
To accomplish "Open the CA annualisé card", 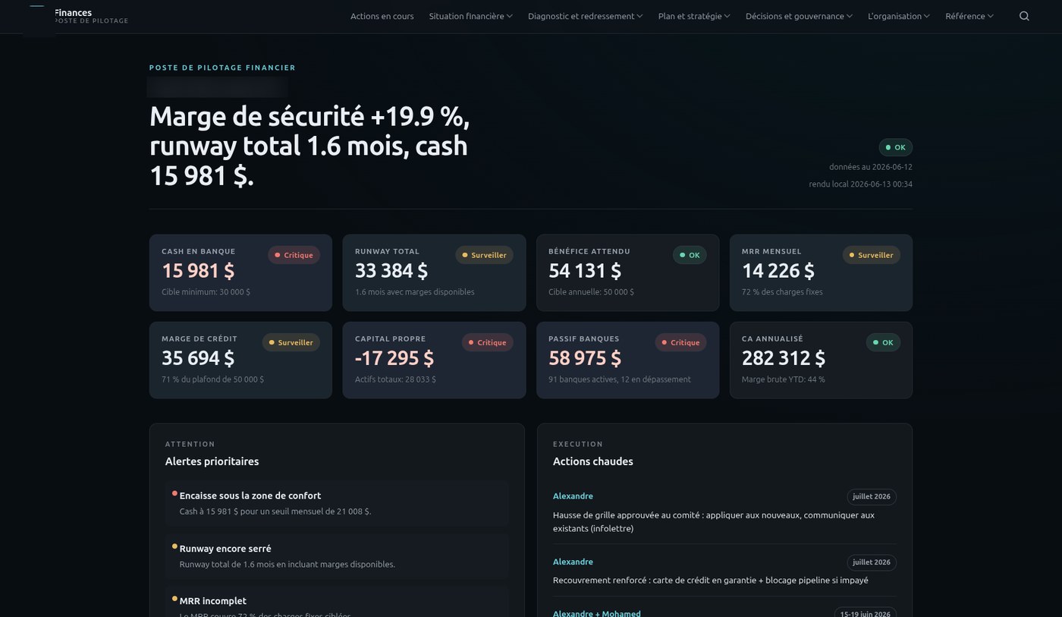I will (821, 360).
